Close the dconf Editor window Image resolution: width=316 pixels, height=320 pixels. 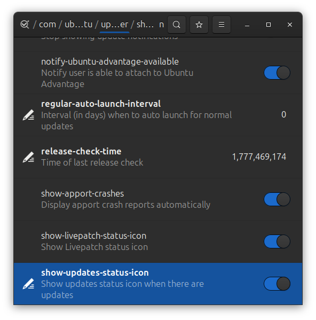pos(290,25)
